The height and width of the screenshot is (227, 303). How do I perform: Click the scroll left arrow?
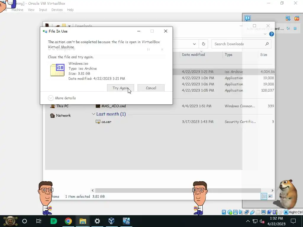(x=93, y=191)
